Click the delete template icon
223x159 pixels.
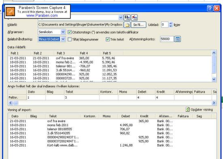pyautogui.click(x=134, y=18)
